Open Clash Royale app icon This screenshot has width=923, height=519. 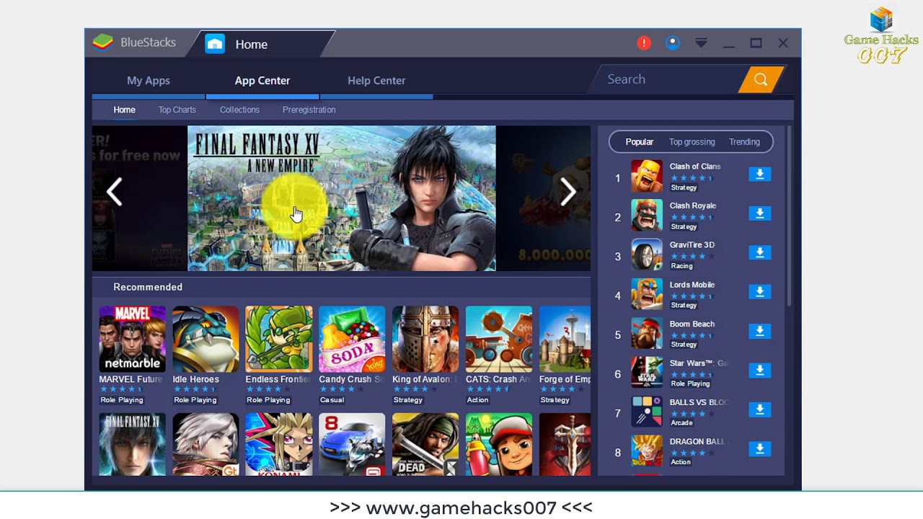(647, 216)
